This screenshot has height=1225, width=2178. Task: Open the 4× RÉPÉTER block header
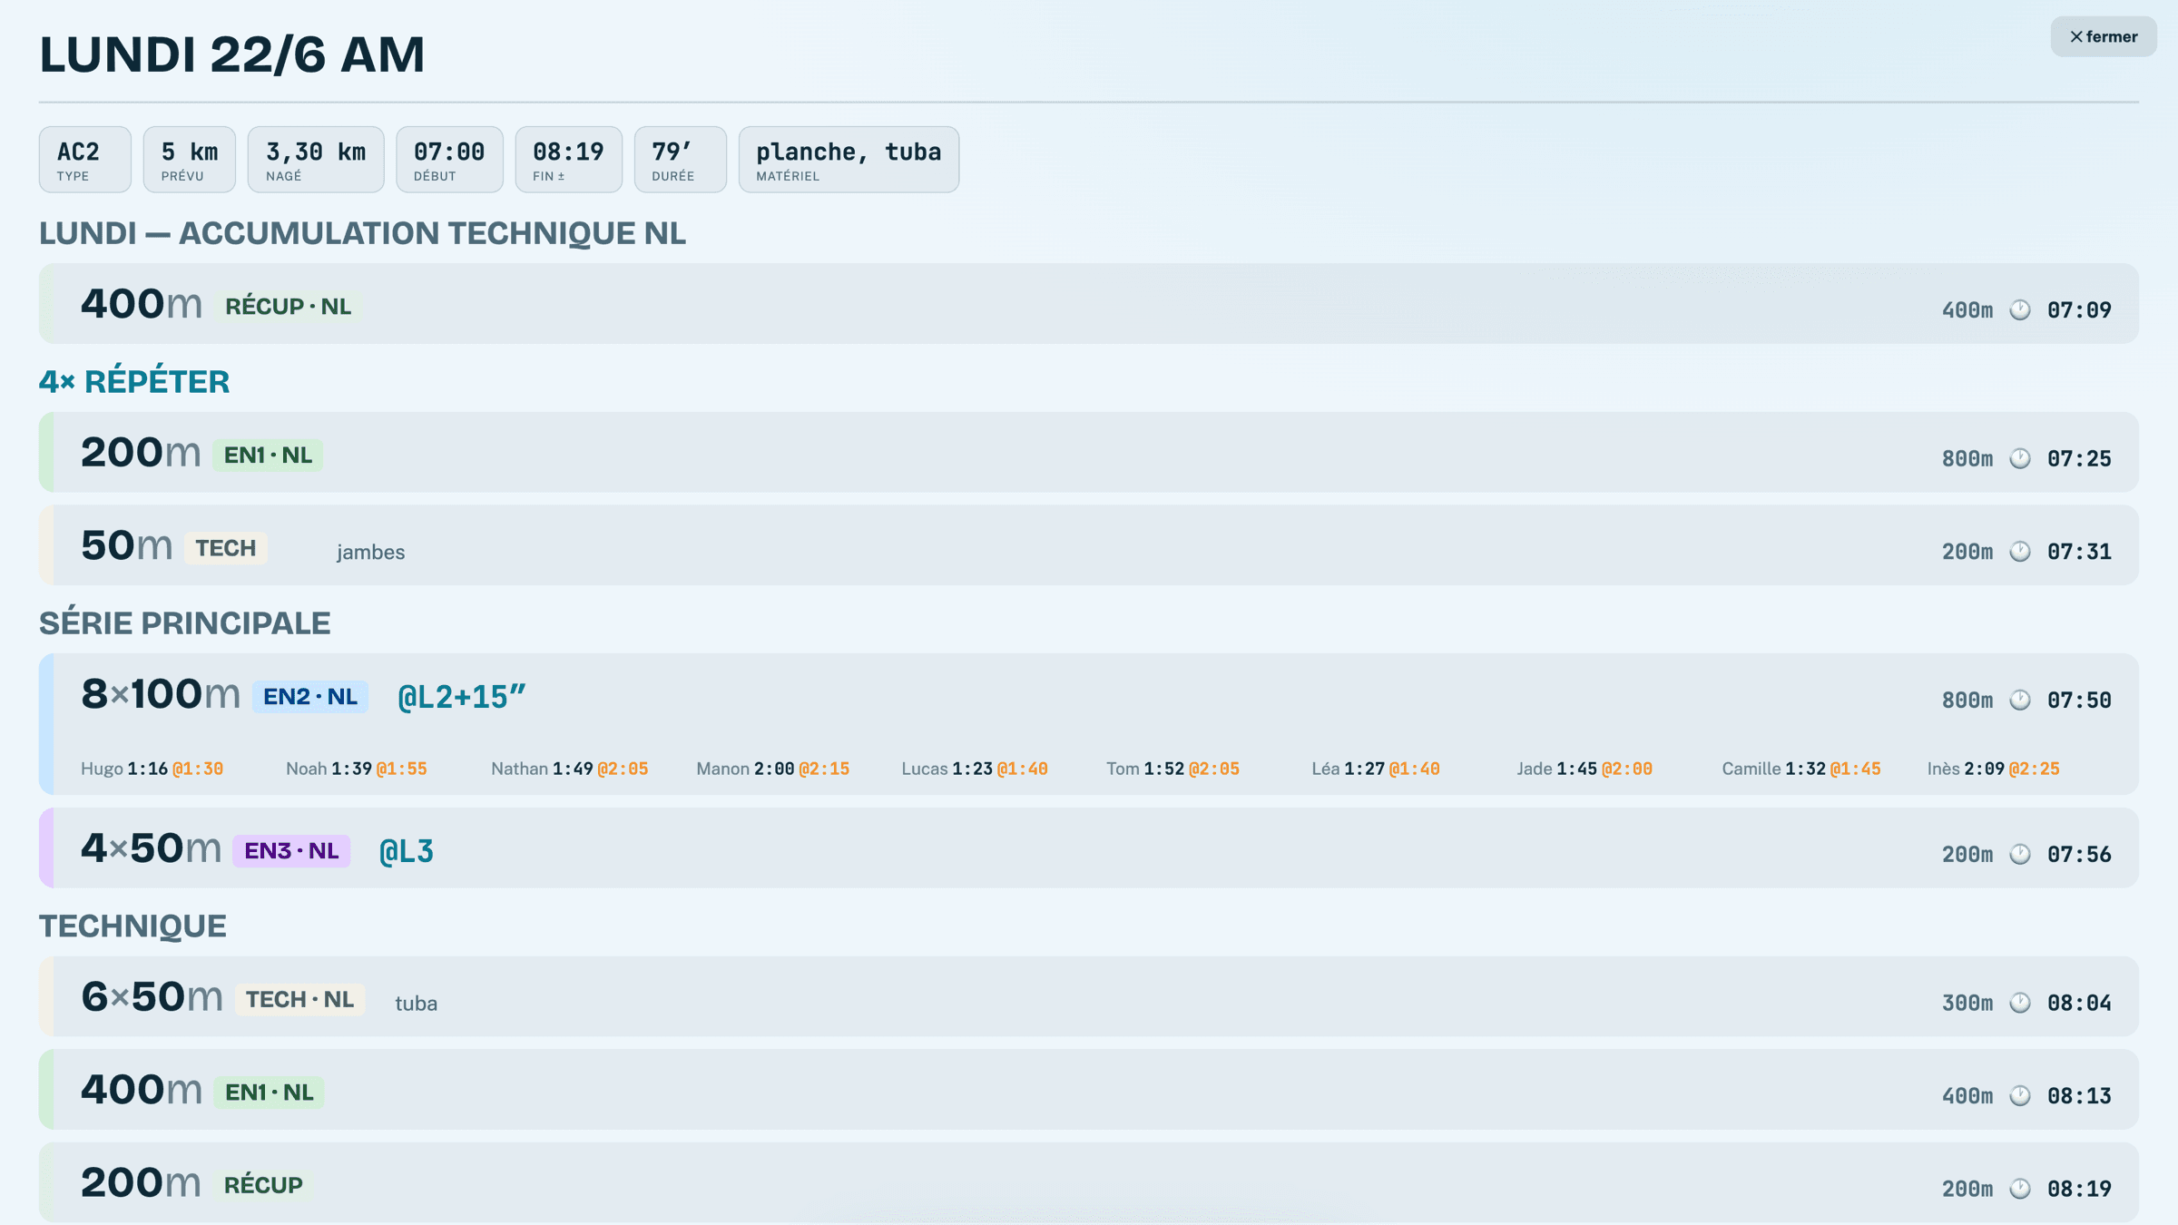pos(134,382)
